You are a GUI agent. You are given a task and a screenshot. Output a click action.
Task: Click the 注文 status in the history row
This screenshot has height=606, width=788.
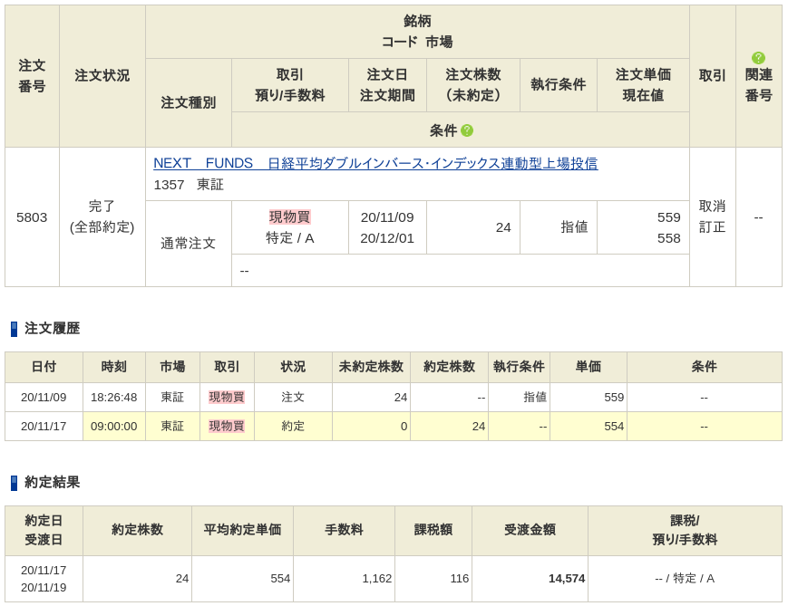tap(293, 398)
